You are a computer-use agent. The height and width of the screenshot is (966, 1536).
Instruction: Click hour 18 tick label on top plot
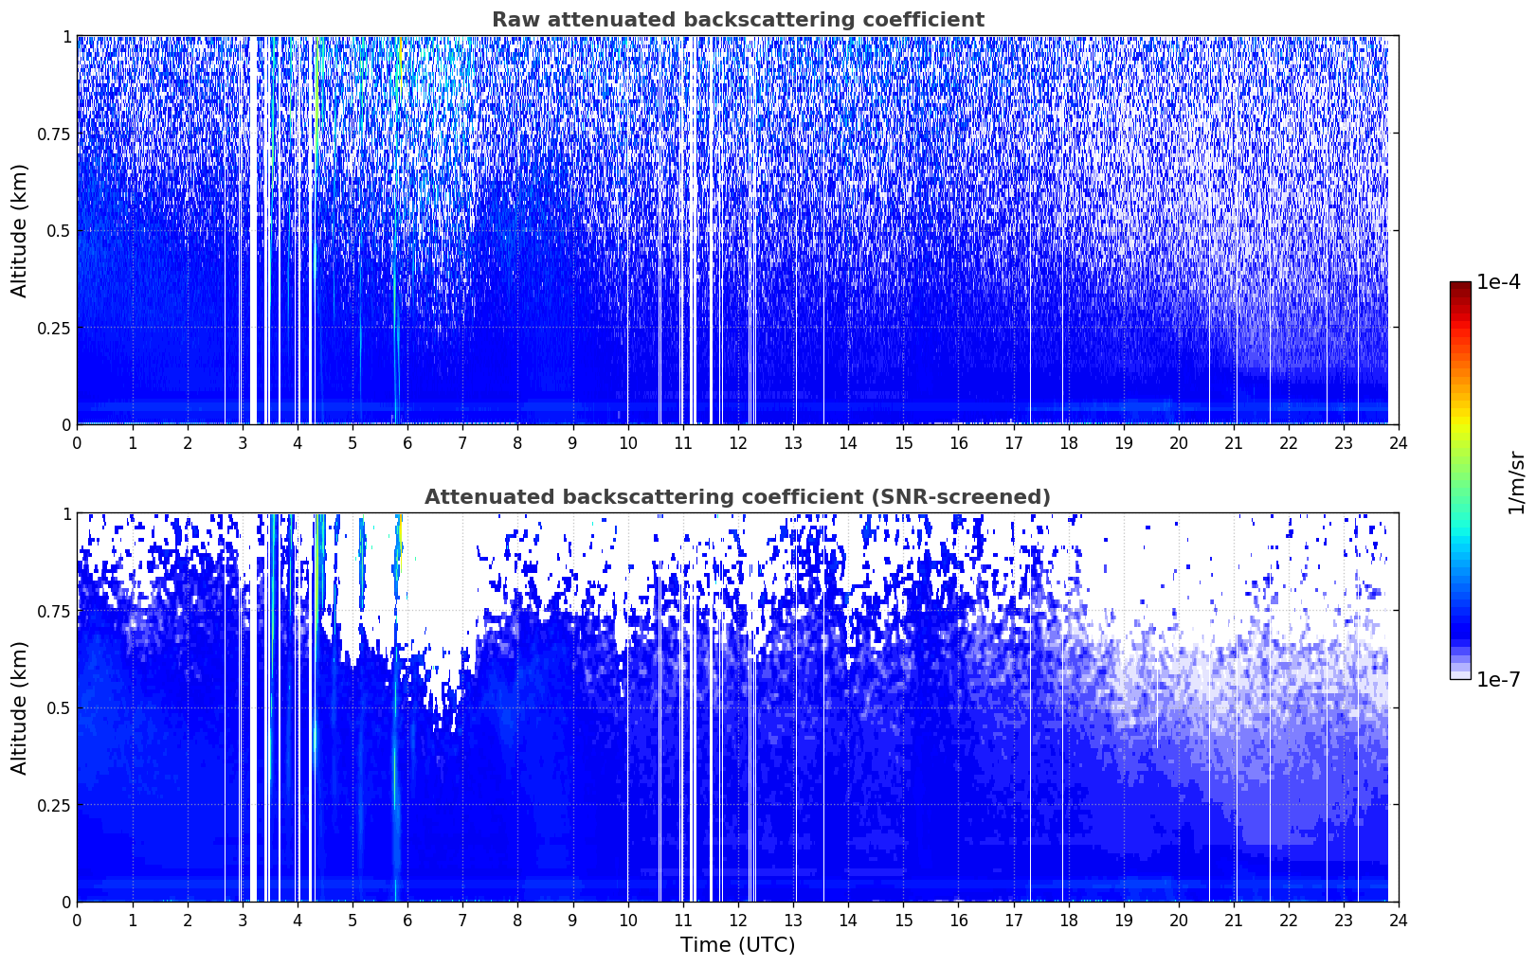pyautogui.click(x=1068, y=443)
